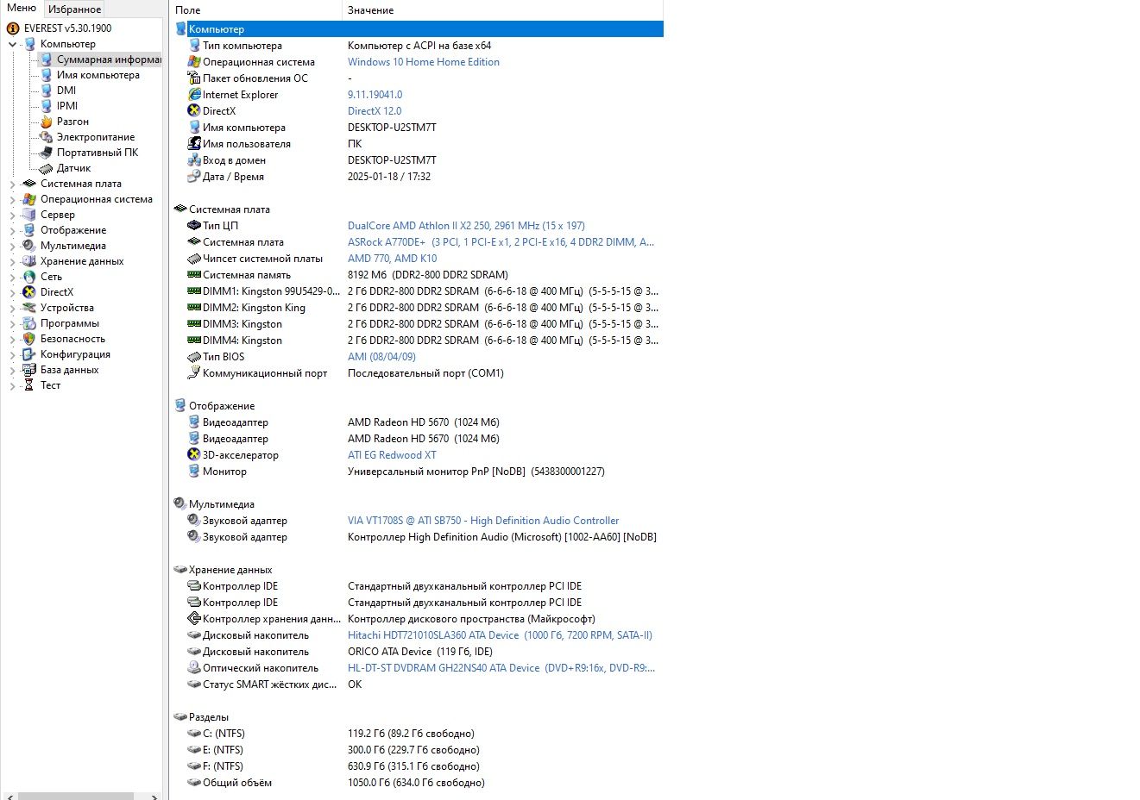1140x800 pixels.
Task: Expand the Операционная система tree node
Action: click(12, 199)
